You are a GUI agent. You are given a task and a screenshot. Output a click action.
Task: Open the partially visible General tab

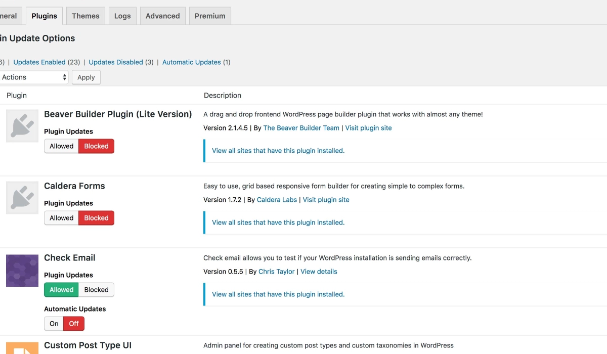click(10, 16)
